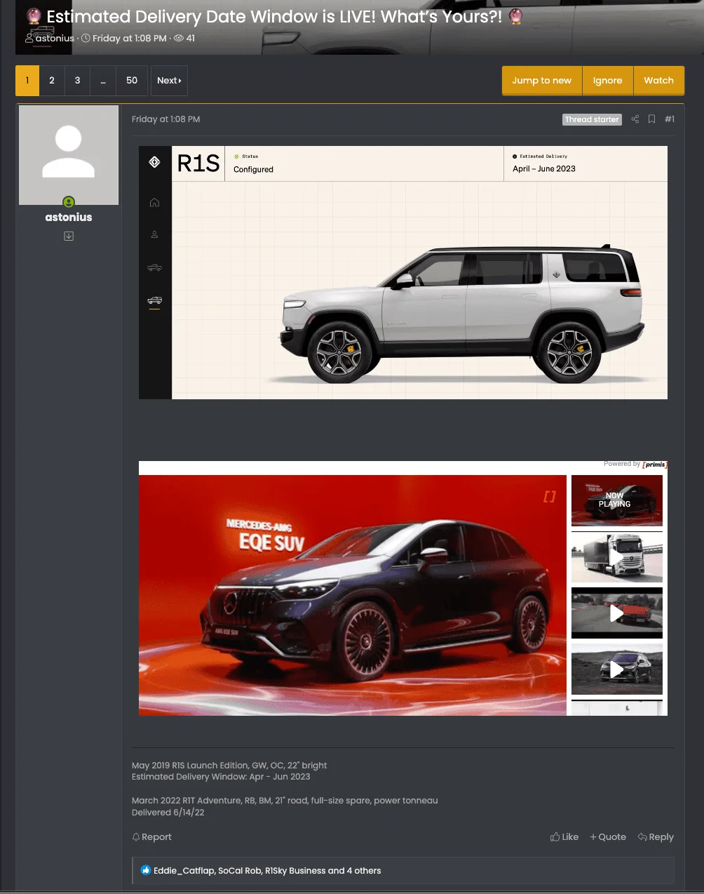The width and height of the screenshot is (704, 894).
Task: Click the online status badge under the avatar
Action: [x=69, y=202]
